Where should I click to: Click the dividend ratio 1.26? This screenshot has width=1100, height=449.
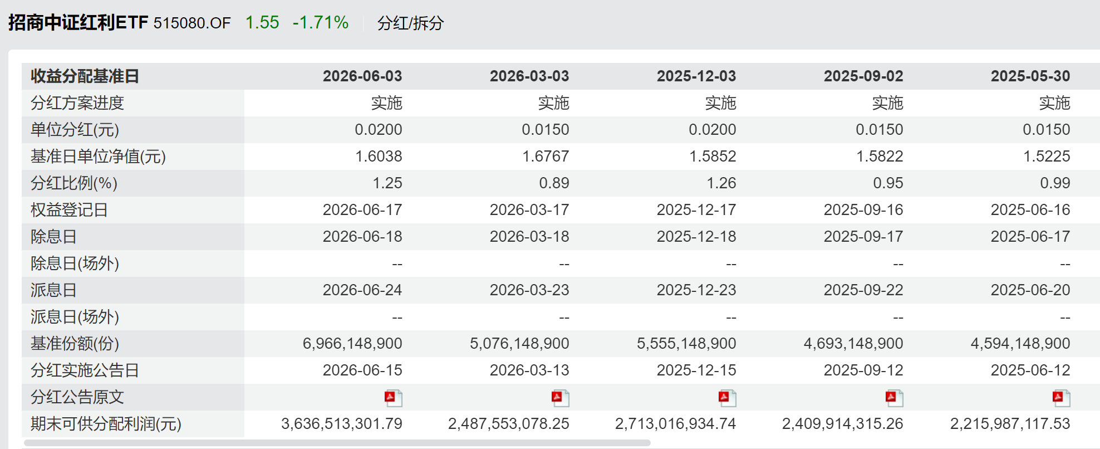pyautogui.click(x=721, y=183)
